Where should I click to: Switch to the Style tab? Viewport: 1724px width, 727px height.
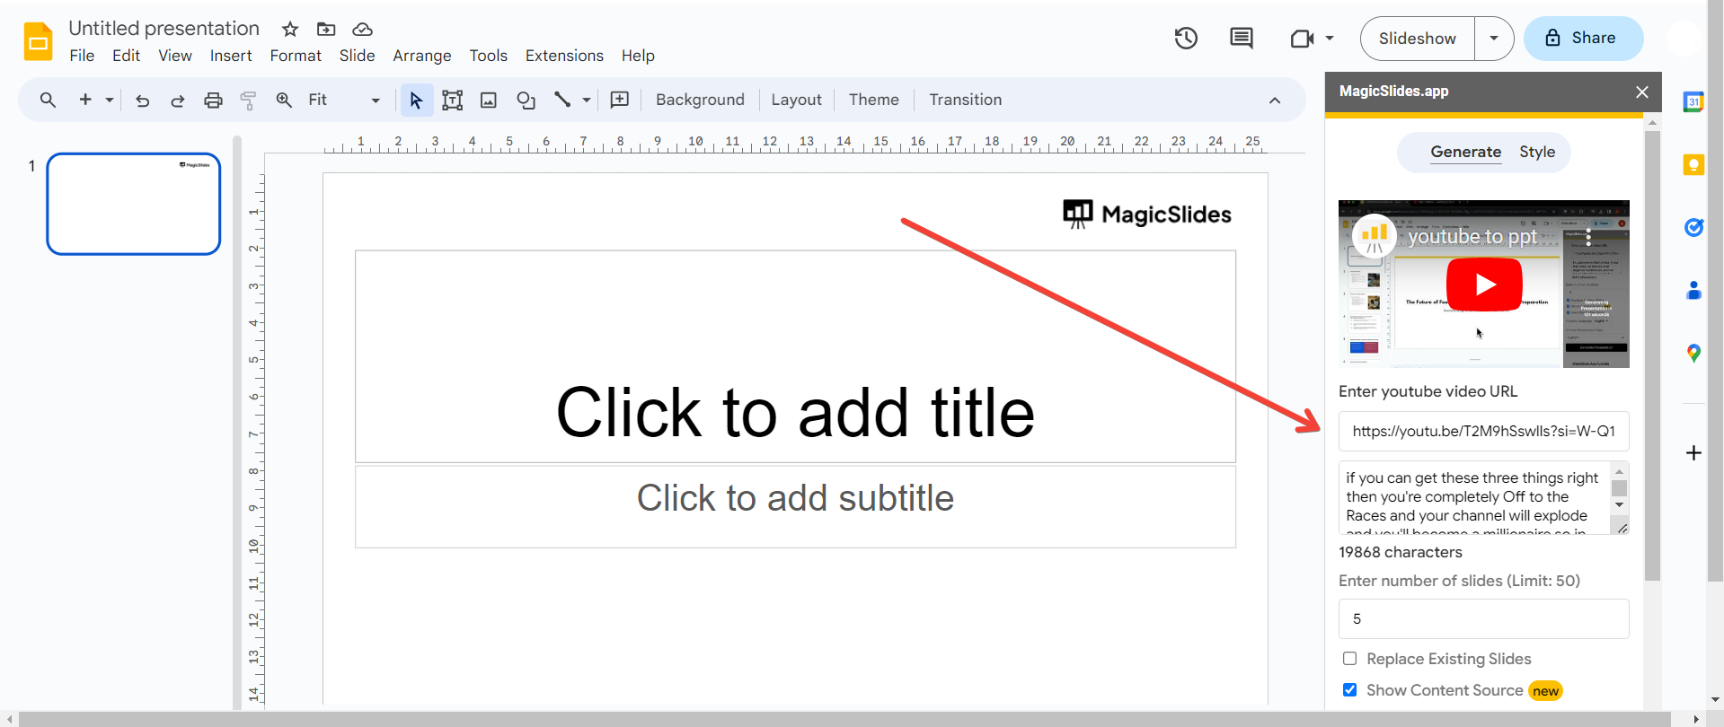pyautogui.click(x=1537, y=153)
